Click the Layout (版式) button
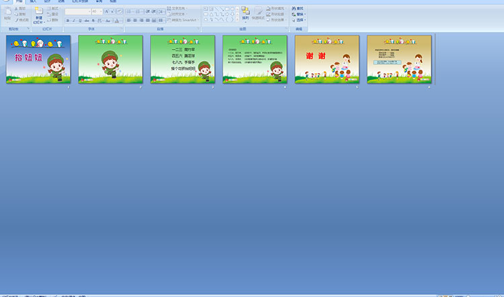This screenshot has width=504, height=297. click(x=54, y=8)
